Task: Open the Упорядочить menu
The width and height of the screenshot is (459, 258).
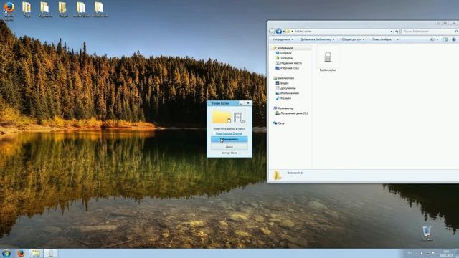Action: coord(283,39)
